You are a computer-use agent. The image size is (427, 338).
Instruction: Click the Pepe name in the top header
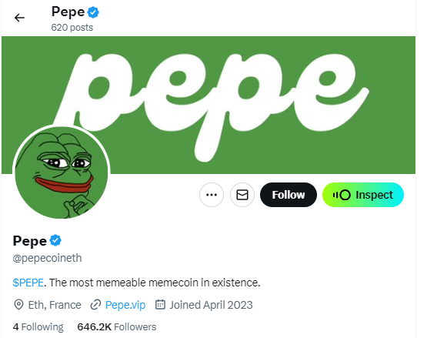pyautogui.click(x=68, y=12)
